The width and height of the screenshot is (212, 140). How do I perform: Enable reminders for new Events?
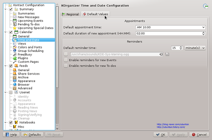point(66,60)
